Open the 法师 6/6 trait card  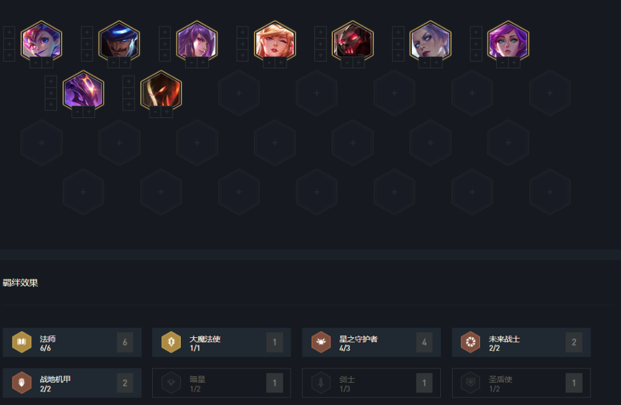point(72,342)
